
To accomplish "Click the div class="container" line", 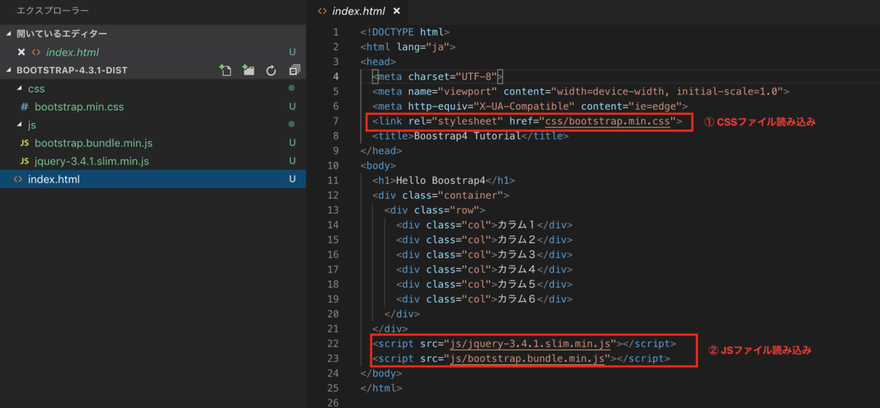I will click(x=441, y=195).
